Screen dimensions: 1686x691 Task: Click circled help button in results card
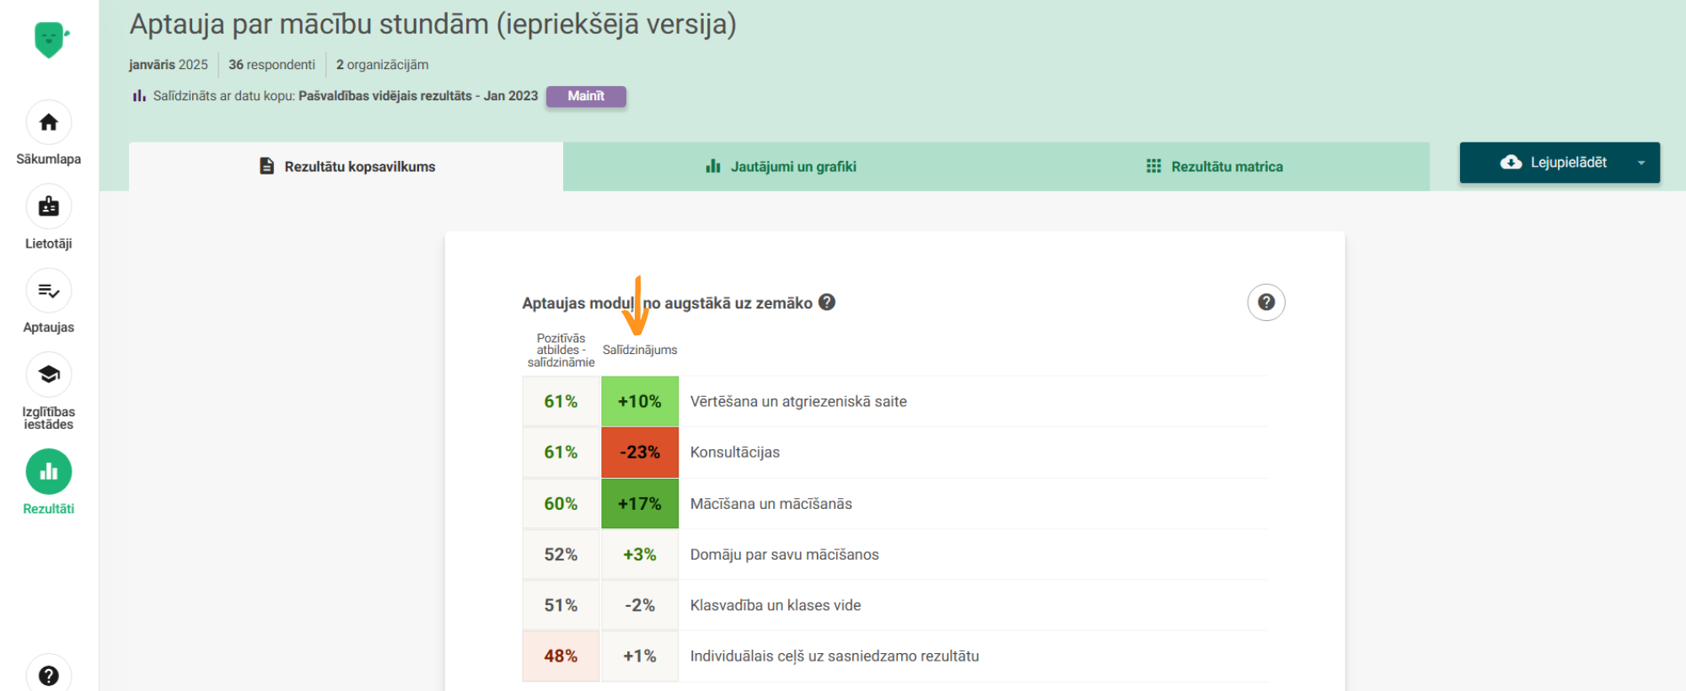point(1265,303)
